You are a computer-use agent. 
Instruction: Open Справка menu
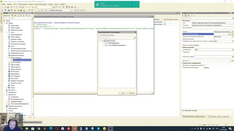point(63,4)
